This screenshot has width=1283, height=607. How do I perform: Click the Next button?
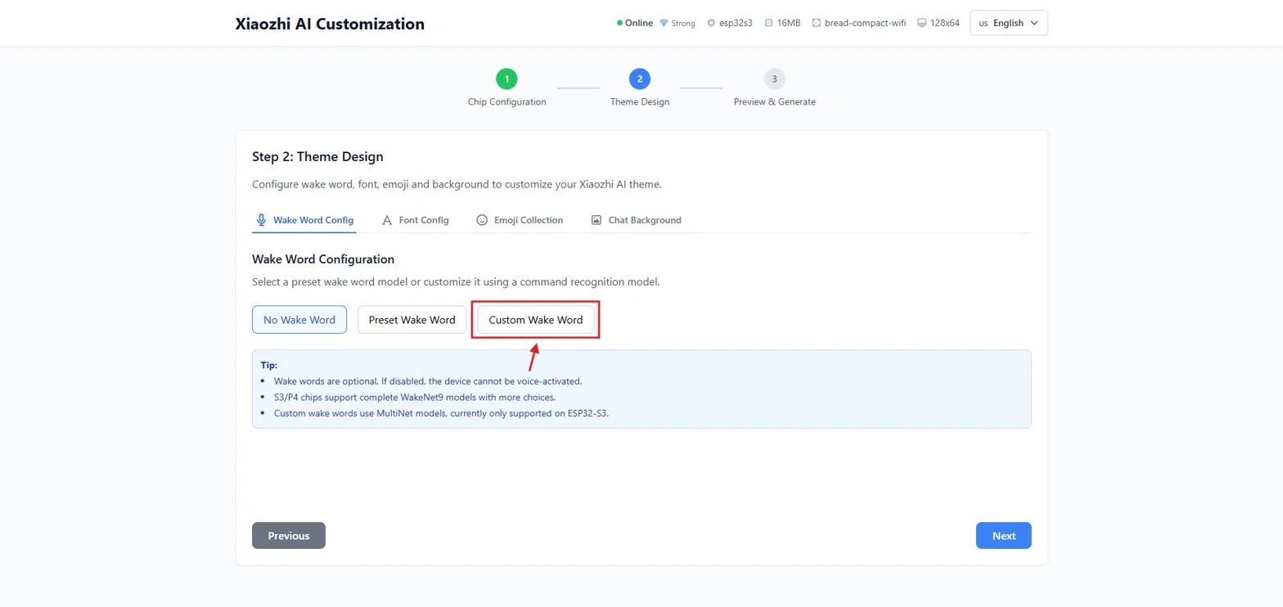pyautogui.click(x=1004, y=536)
